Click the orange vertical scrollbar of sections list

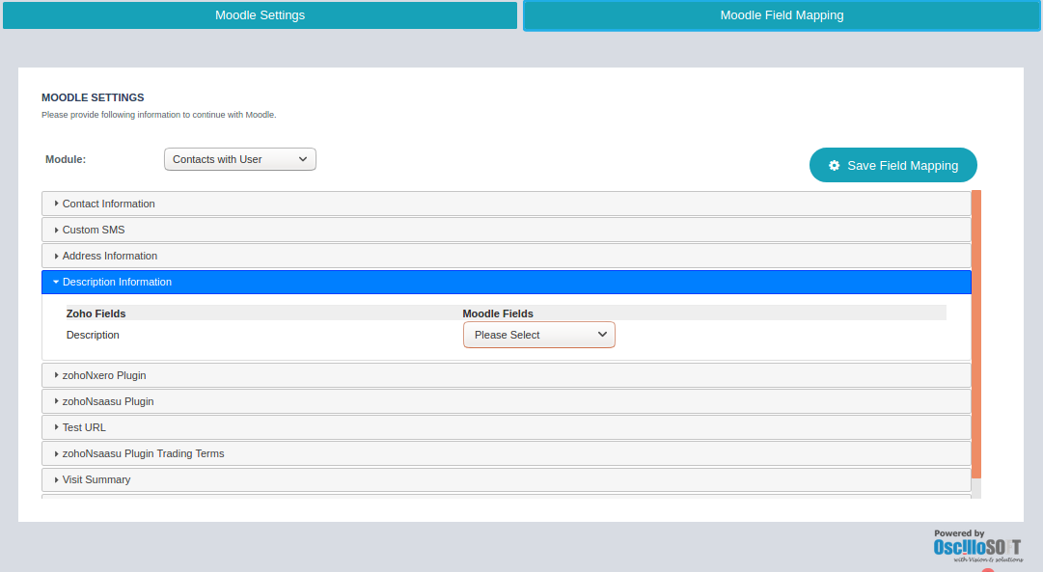pos(976,334)
